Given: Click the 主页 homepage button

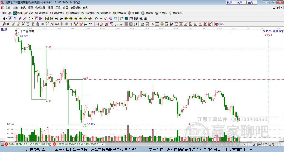Looking at the screenshot, I should tap(252, 2).
